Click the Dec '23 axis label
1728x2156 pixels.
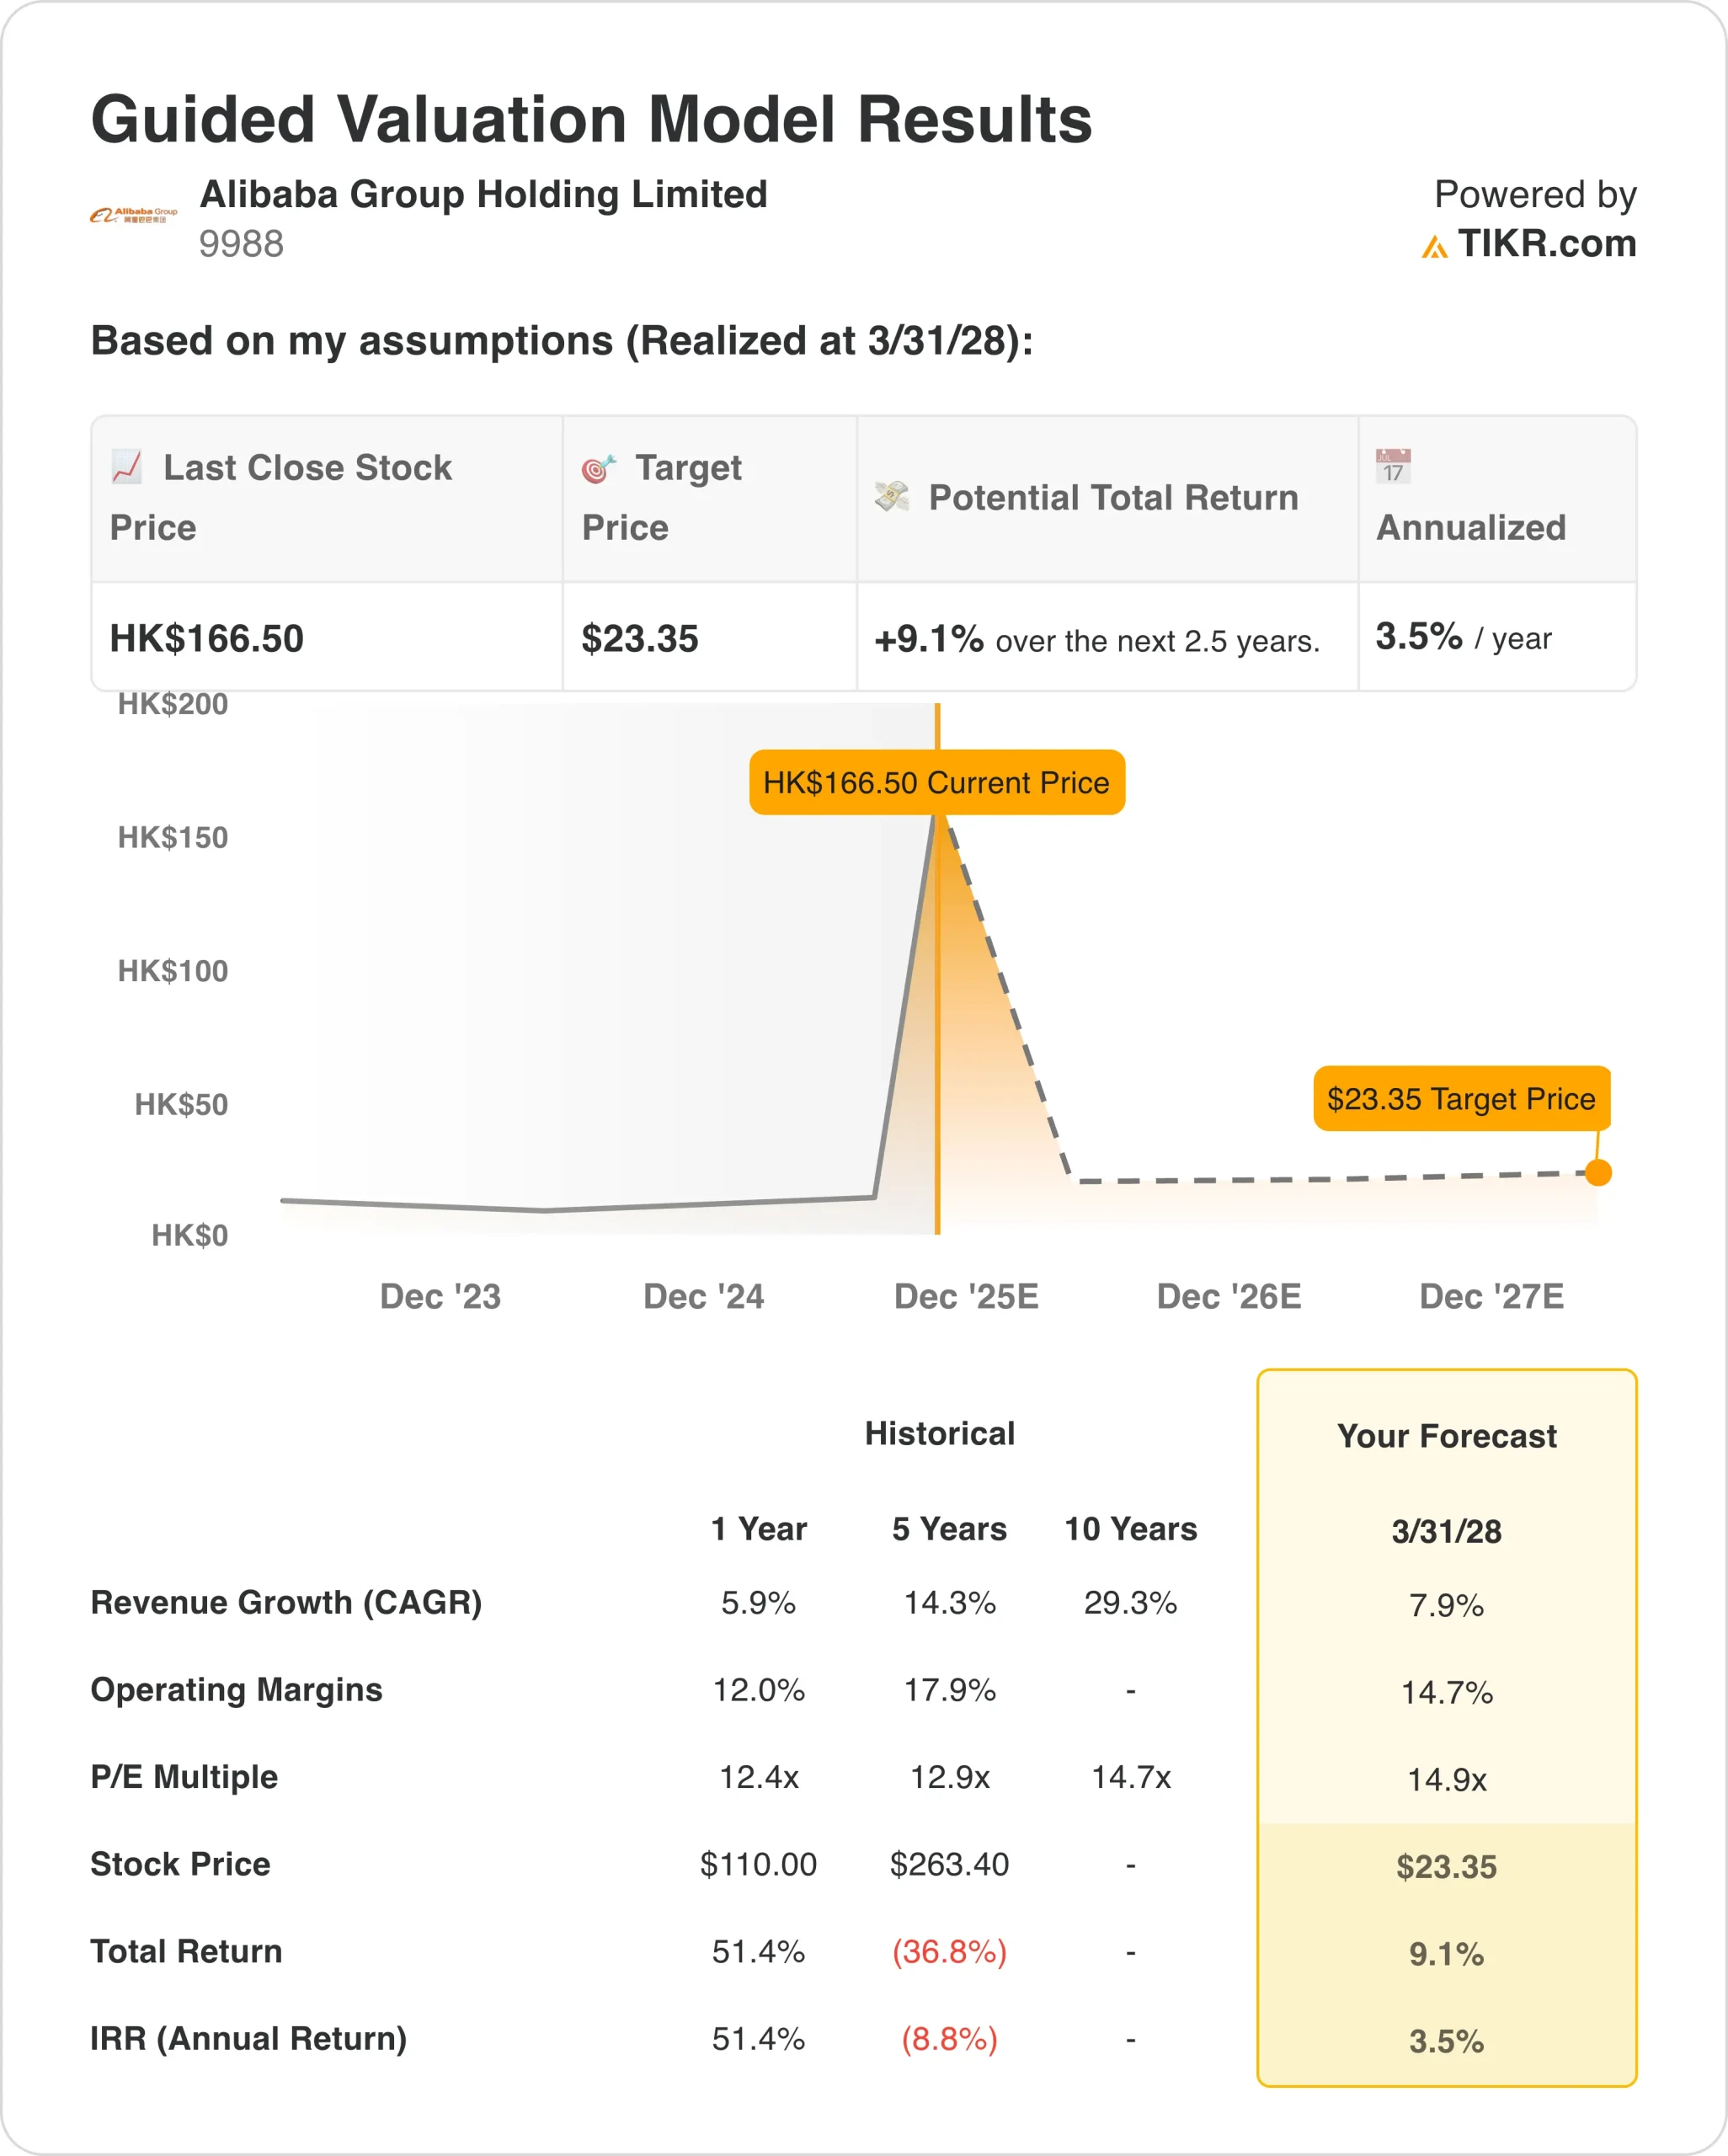pyautogui.click(x=440, y=1296)
